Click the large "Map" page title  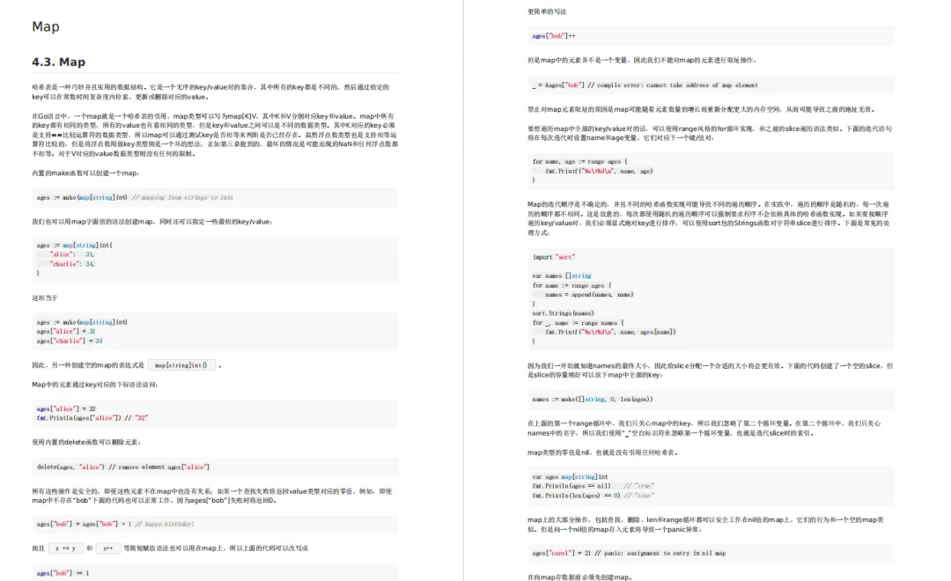click(x=46, y=26)
